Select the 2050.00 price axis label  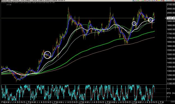tap(171, 9)
